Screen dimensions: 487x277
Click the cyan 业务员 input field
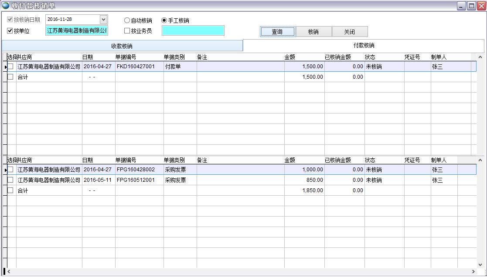(193, 30)
